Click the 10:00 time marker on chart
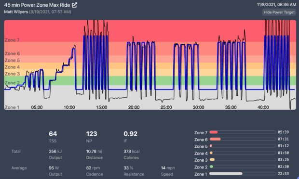 pyautogui.click(x=69, y=107)
